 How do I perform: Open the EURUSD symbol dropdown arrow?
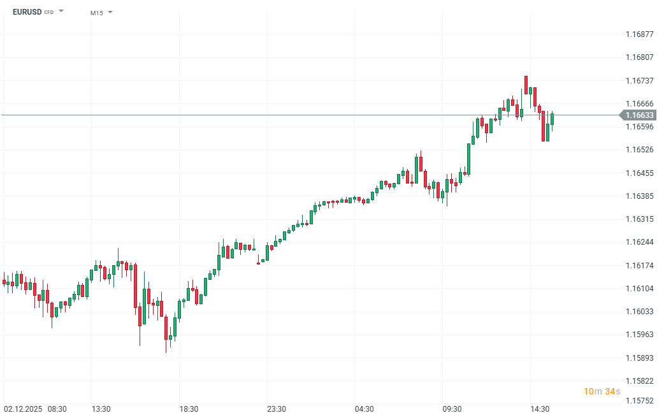tap(61, 11)
